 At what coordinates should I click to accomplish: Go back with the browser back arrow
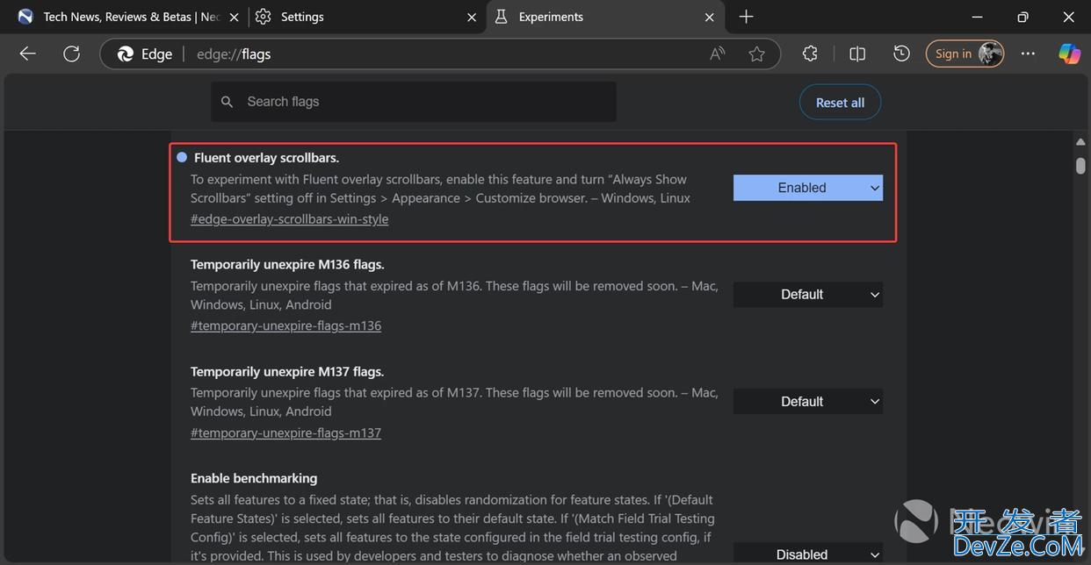point(27,54)
